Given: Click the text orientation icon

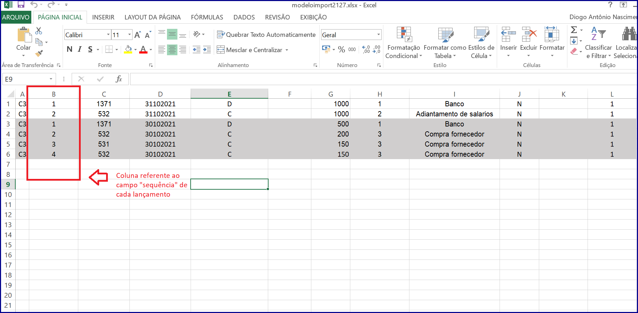Looking at the screenshot, I should [197, 34].
